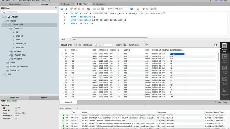Select the user_id column in tree

(19, 36)
